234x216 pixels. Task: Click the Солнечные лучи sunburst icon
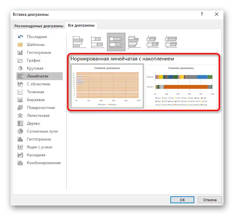point(20,131)
